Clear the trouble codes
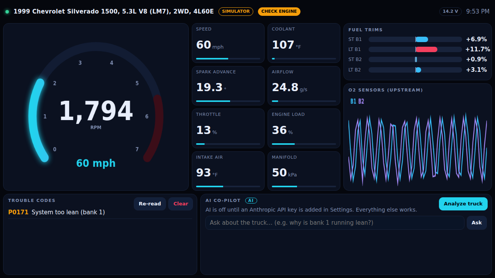Viewport: 495px width, 278px height. click(181, 204)
